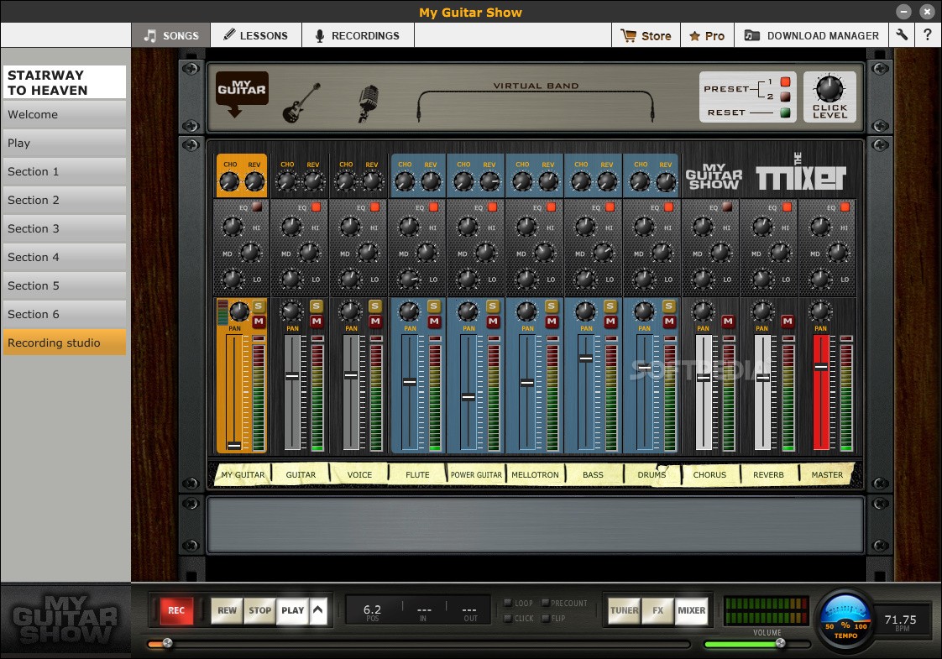Click the green Reset button

(x=785, y=112)
